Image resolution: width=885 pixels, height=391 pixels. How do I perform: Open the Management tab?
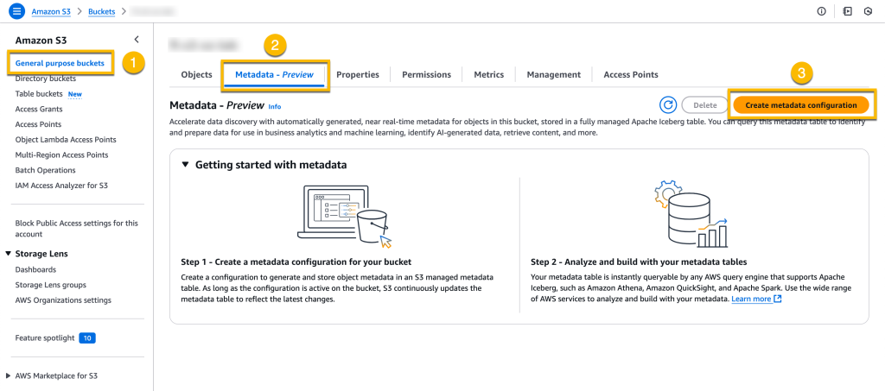[554, 74]
